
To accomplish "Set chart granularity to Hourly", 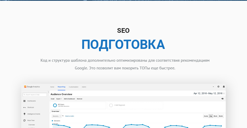I will pyautogui.click(x=206, y=116).
